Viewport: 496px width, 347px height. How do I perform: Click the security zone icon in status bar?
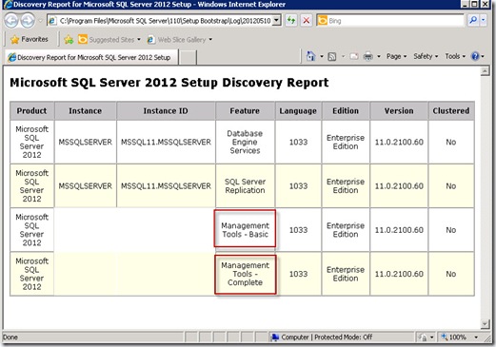(275, 337)
